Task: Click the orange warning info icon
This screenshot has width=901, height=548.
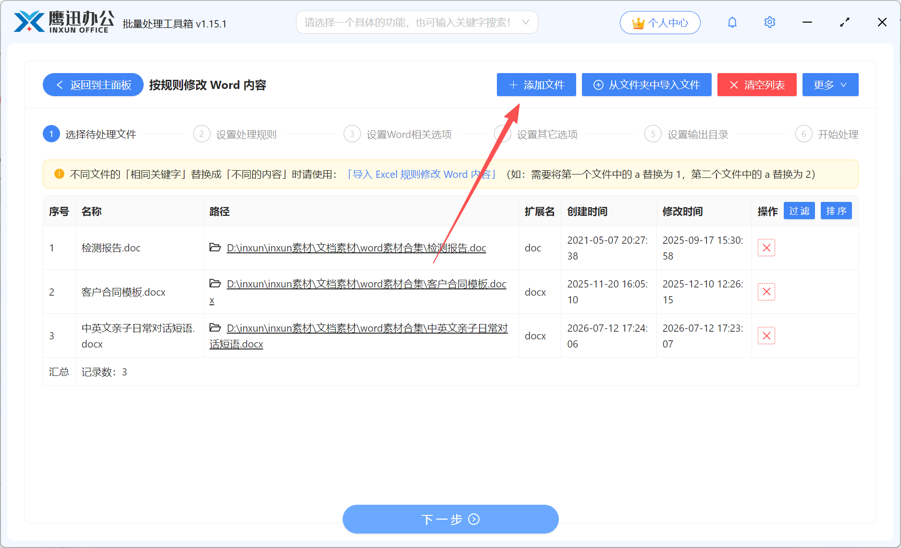Action: pyautogui.click(x=59, y=174)
